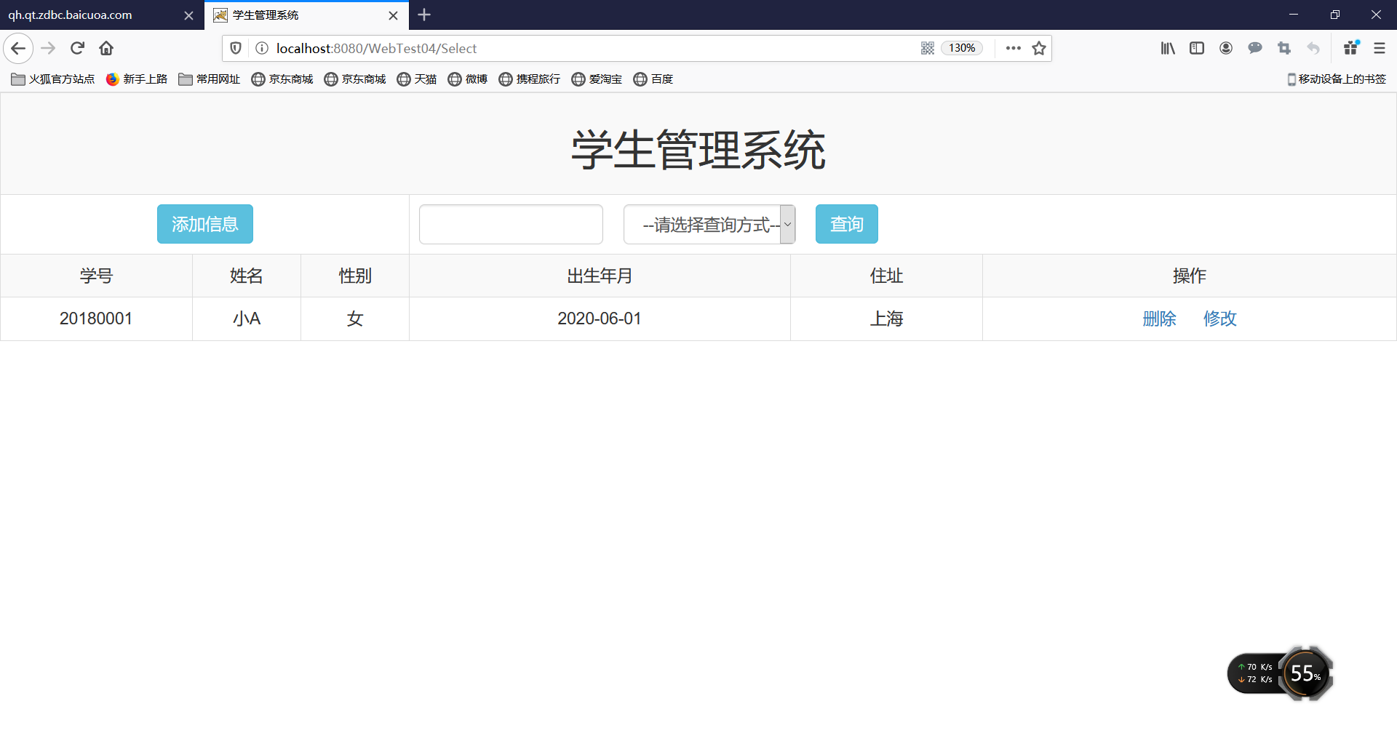This screenshot has height=749, width=1397.
Task: Reload the current page
Action: 77,48
